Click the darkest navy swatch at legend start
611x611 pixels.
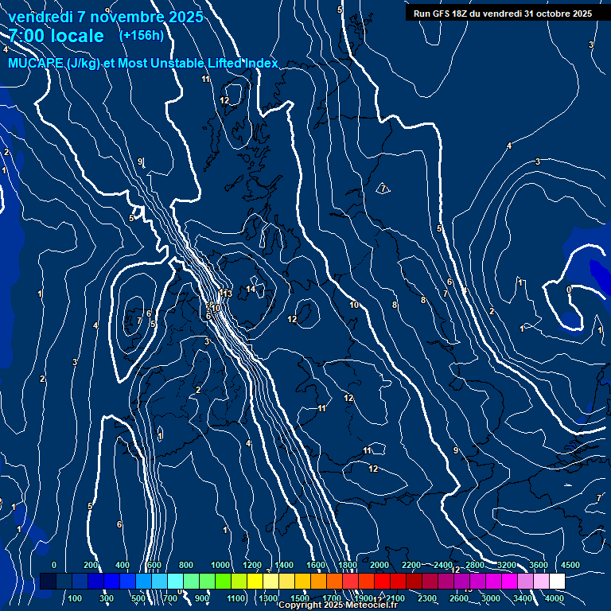coord(48,582)
